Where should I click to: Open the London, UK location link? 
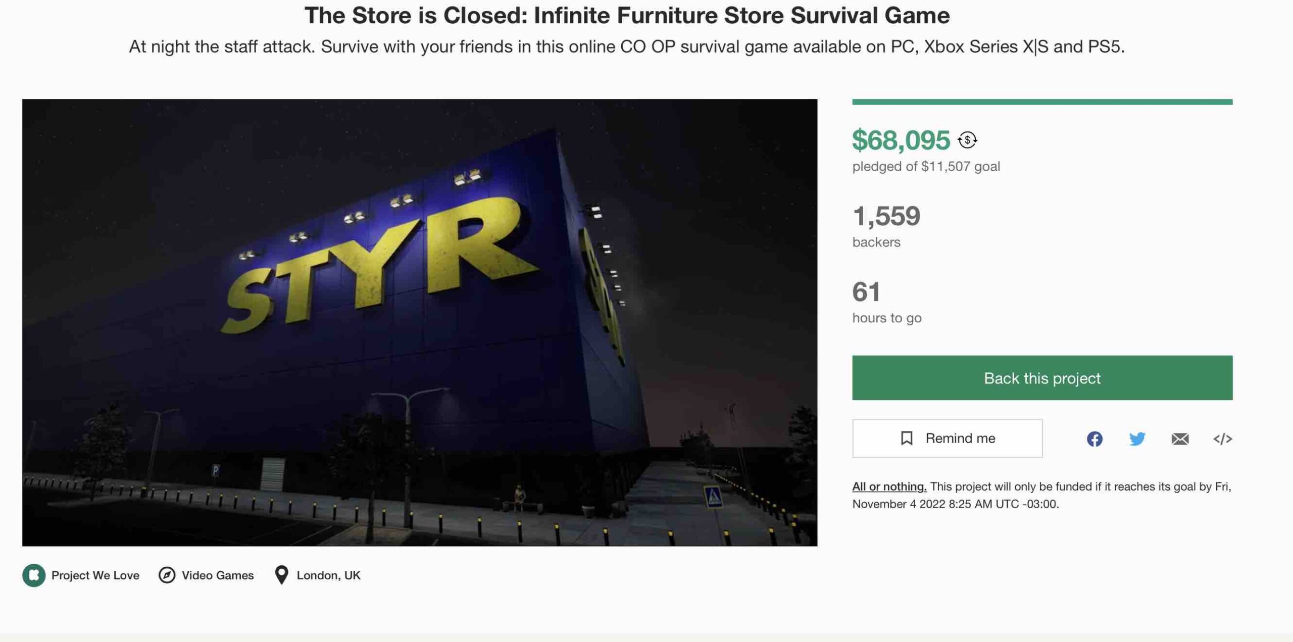point(328,575)
